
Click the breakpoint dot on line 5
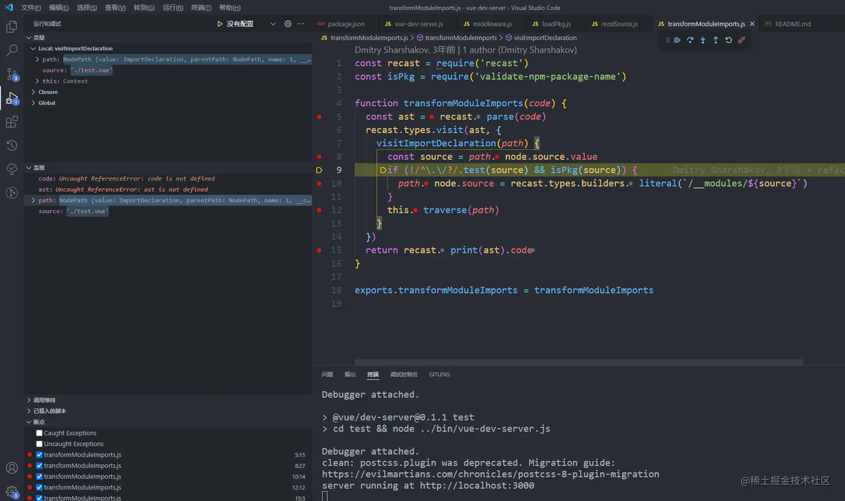click(x=319, y=117)
